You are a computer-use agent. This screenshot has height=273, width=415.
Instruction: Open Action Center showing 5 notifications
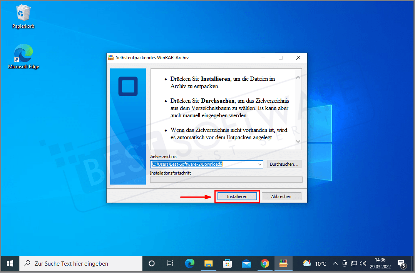coord(401,263)
